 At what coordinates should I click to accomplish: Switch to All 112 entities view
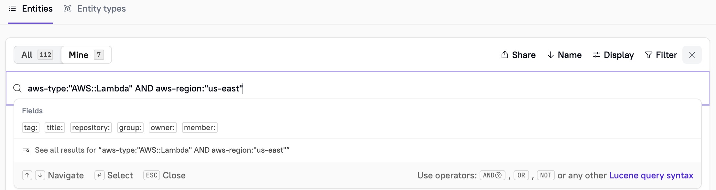pos(37,55)
